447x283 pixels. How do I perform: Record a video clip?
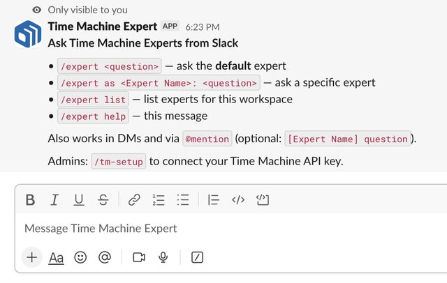[x=139, y=257]
